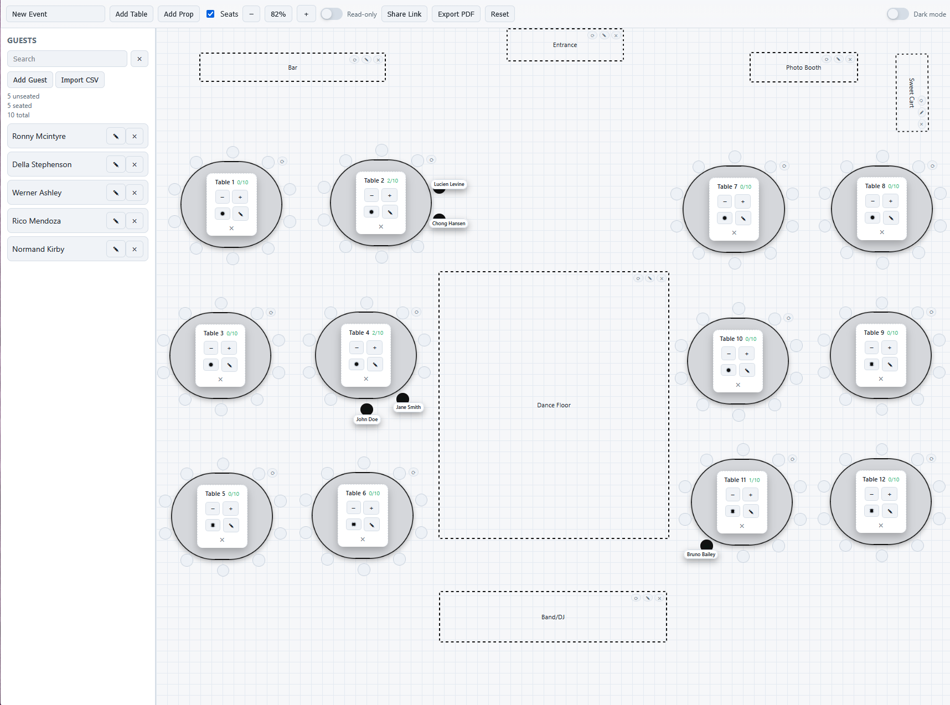Click the Export PDF button

(x=456, y=13)
